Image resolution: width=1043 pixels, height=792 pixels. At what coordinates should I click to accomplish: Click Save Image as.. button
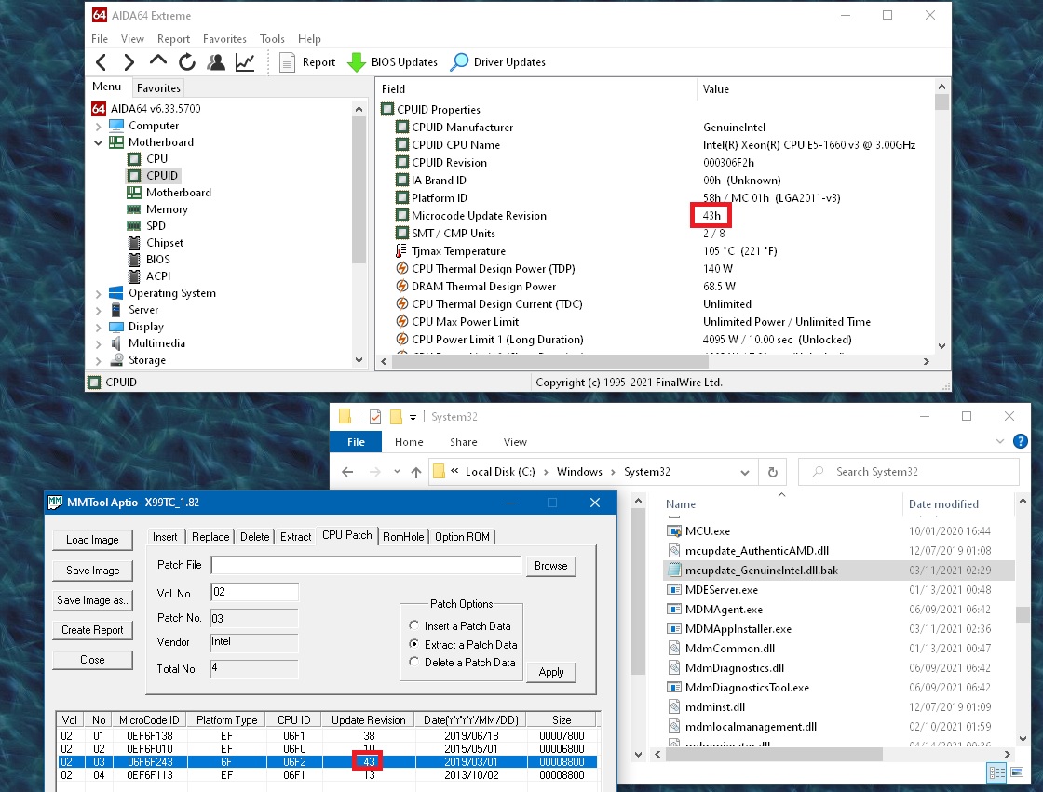coord(92,600)
